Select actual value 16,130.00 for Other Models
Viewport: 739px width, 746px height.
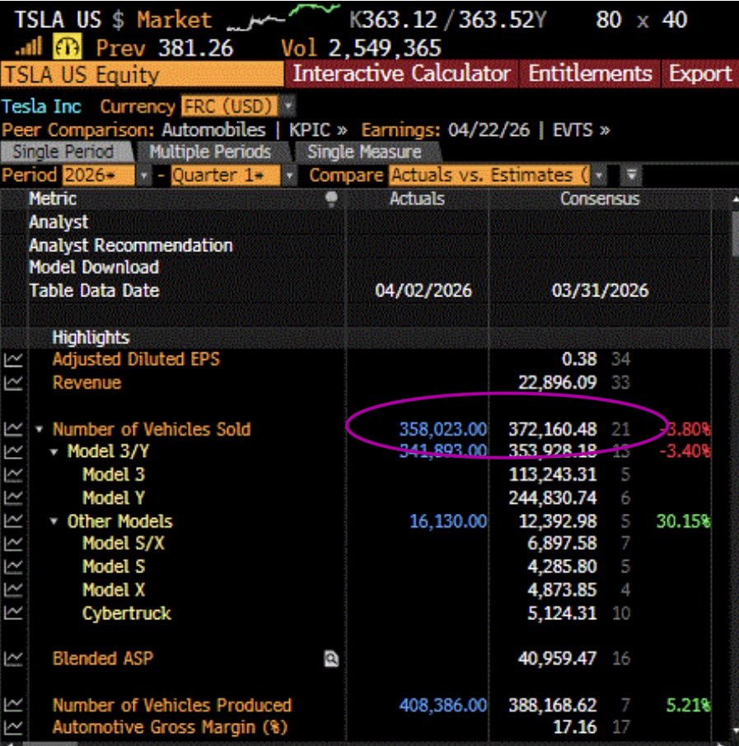[x=448, y=521]
